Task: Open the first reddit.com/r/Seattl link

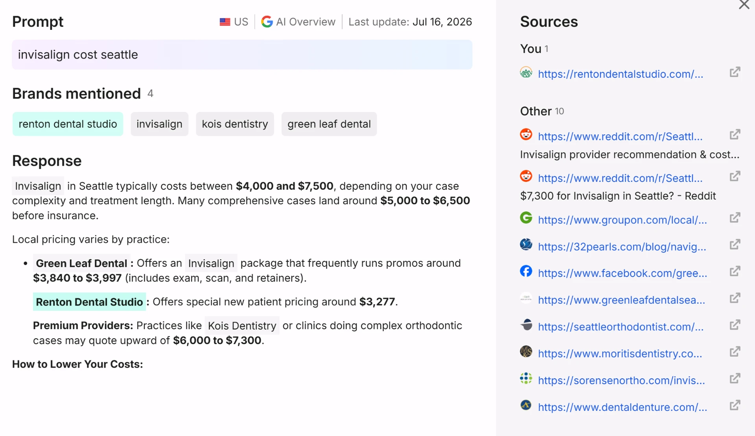Action: coord(620,136)
